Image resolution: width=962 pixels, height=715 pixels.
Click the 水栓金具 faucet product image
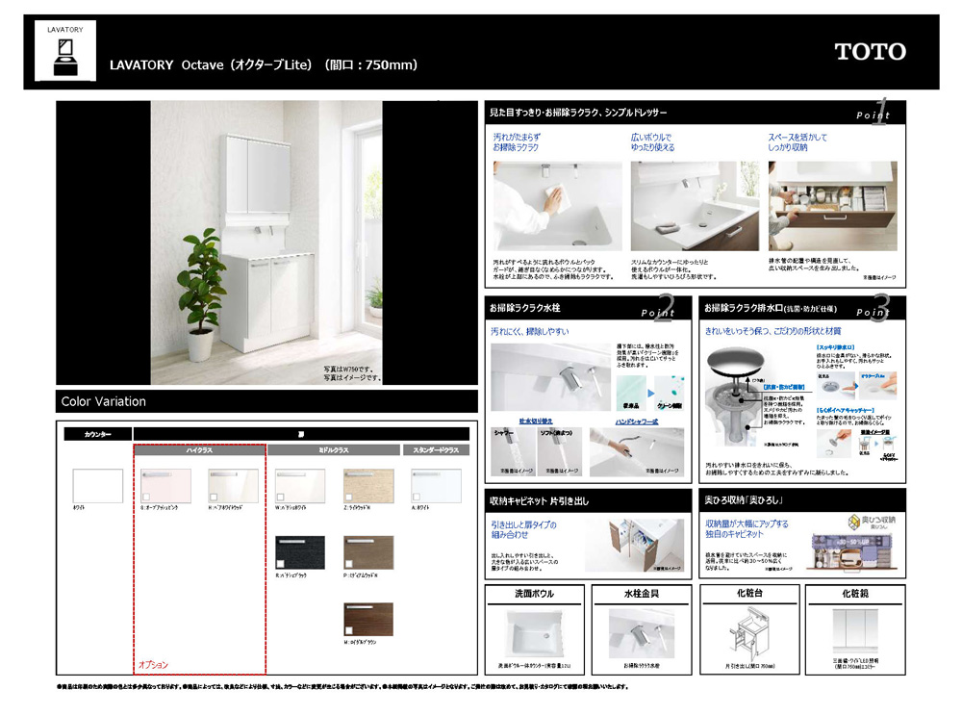pyautogui.click(x=641, y=634)
